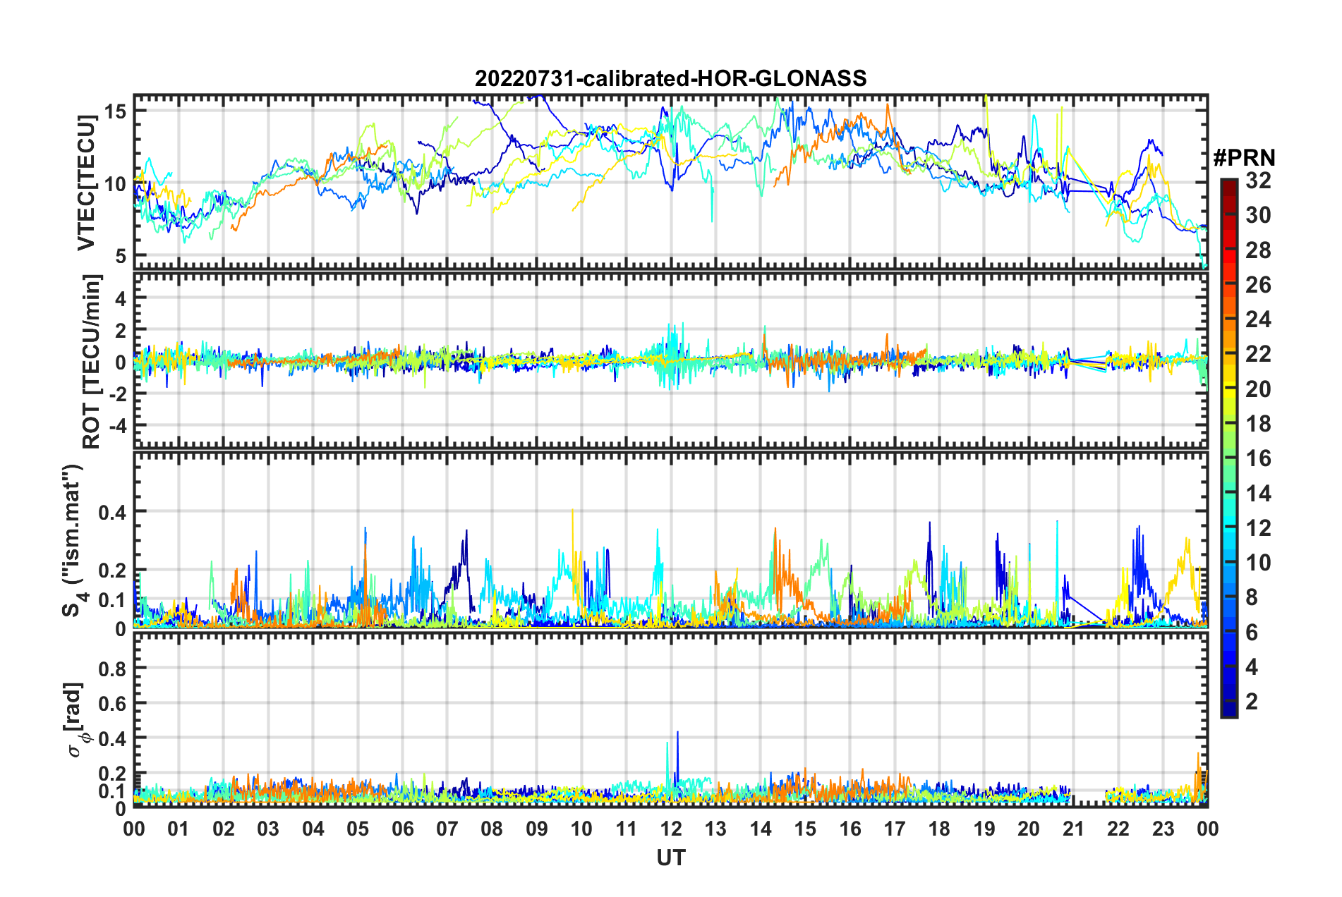
Task: Click the PRN colorbar gradient strip
Action: (1228, 448)
